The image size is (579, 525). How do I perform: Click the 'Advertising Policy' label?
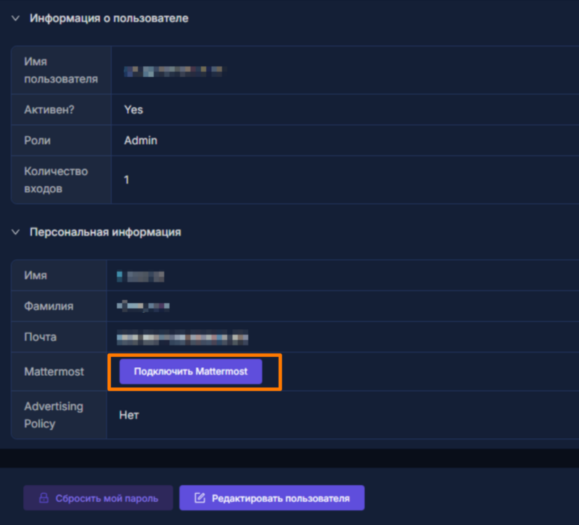point(54,415)
